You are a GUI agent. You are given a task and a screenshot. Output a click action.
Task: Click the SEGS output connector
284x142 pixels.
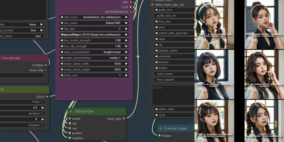[47, 97]
